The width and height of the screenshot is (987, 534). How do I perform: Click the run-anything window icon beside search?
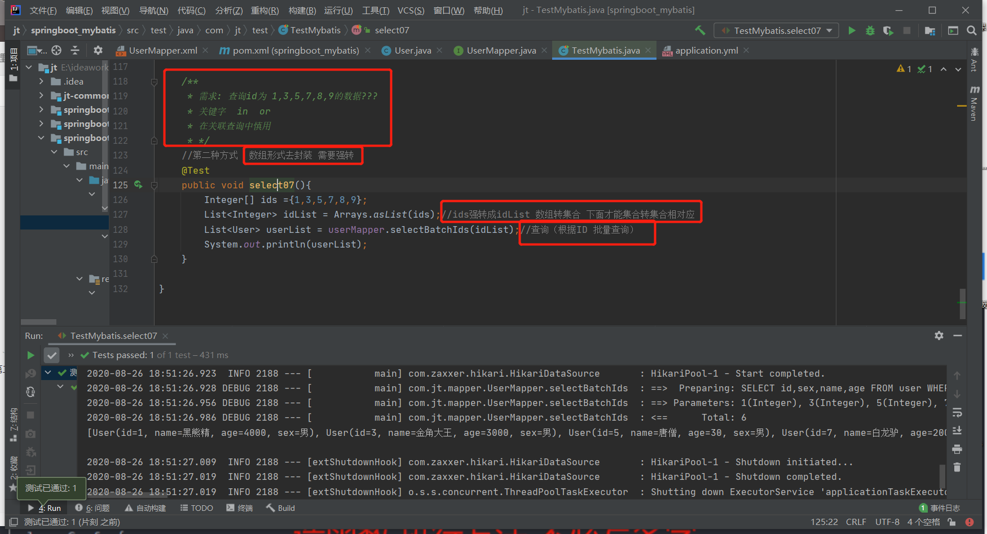tap(953, 30)
